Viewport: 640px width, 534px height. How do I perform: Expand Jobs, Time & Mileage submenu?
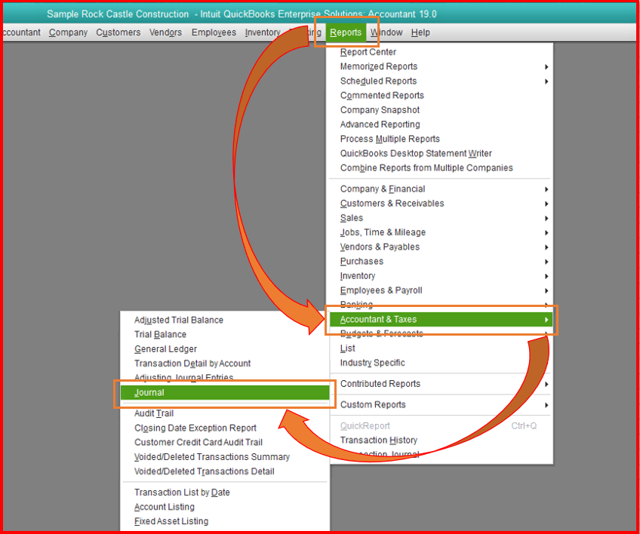click(x=441, y=232)
